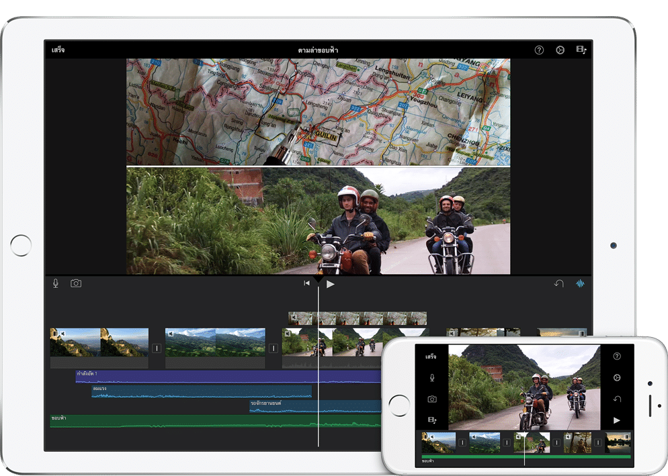Tap the help icon on the iPad toolbar
The image size is (668, 476).
tap(539, 50)
